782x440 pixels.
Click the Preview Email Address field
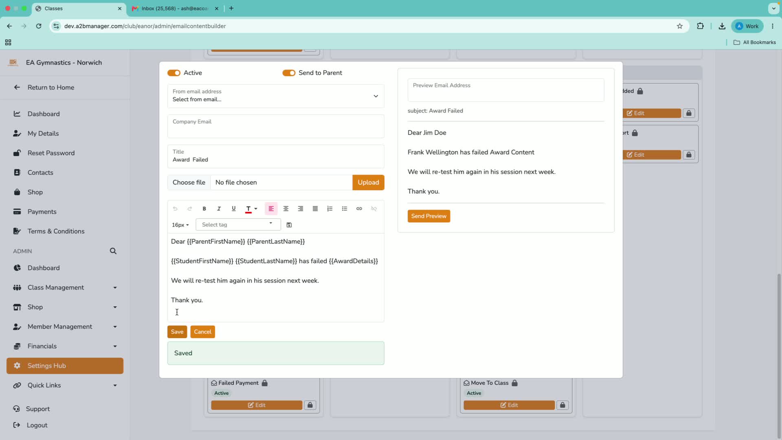pos(505,90)
